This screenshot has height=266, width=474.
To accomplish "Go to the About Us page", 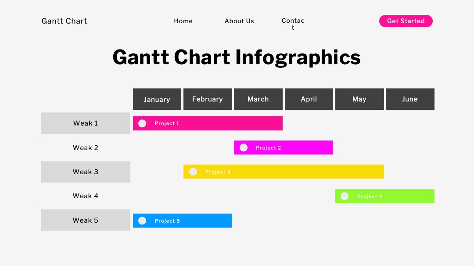I will [x=239, y=21].
